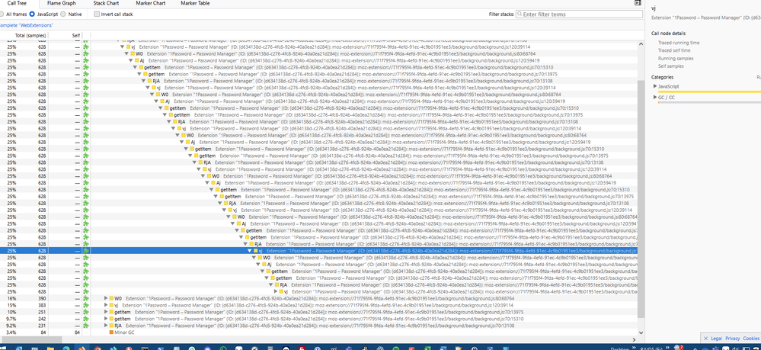This screenshot has width=761, height=350.
Task: Click the green extension icon on Minor GC row
Action: [86, 332]
